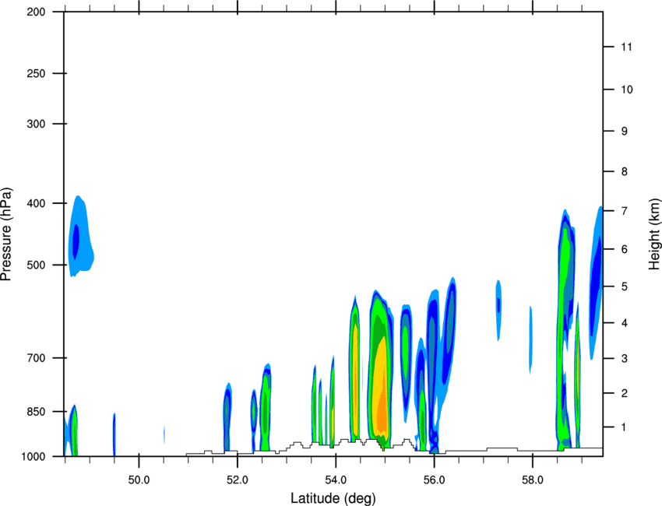Click the 500 pressure tick label
This screenshot has width=662, height=506.
click(37, 265)
